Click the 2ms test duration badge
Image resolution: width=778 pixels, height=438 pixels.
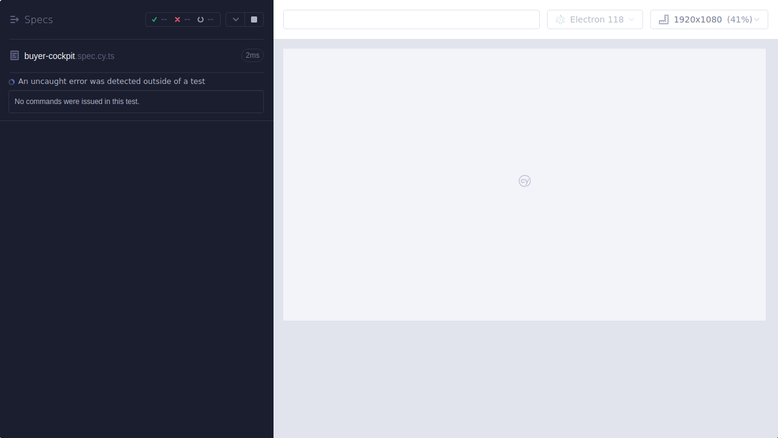(252, 55)
